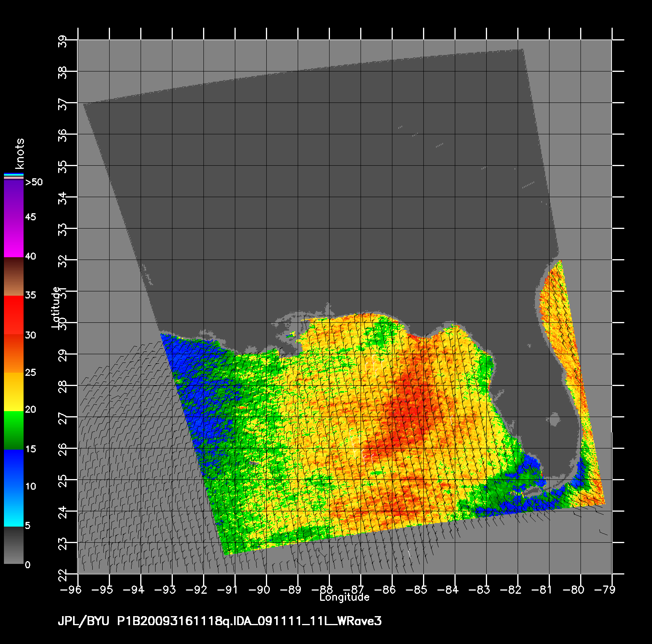Click the '-80' longitude tick label
Viewport: 652px width, 644px height.
click(x=574, y=590)
